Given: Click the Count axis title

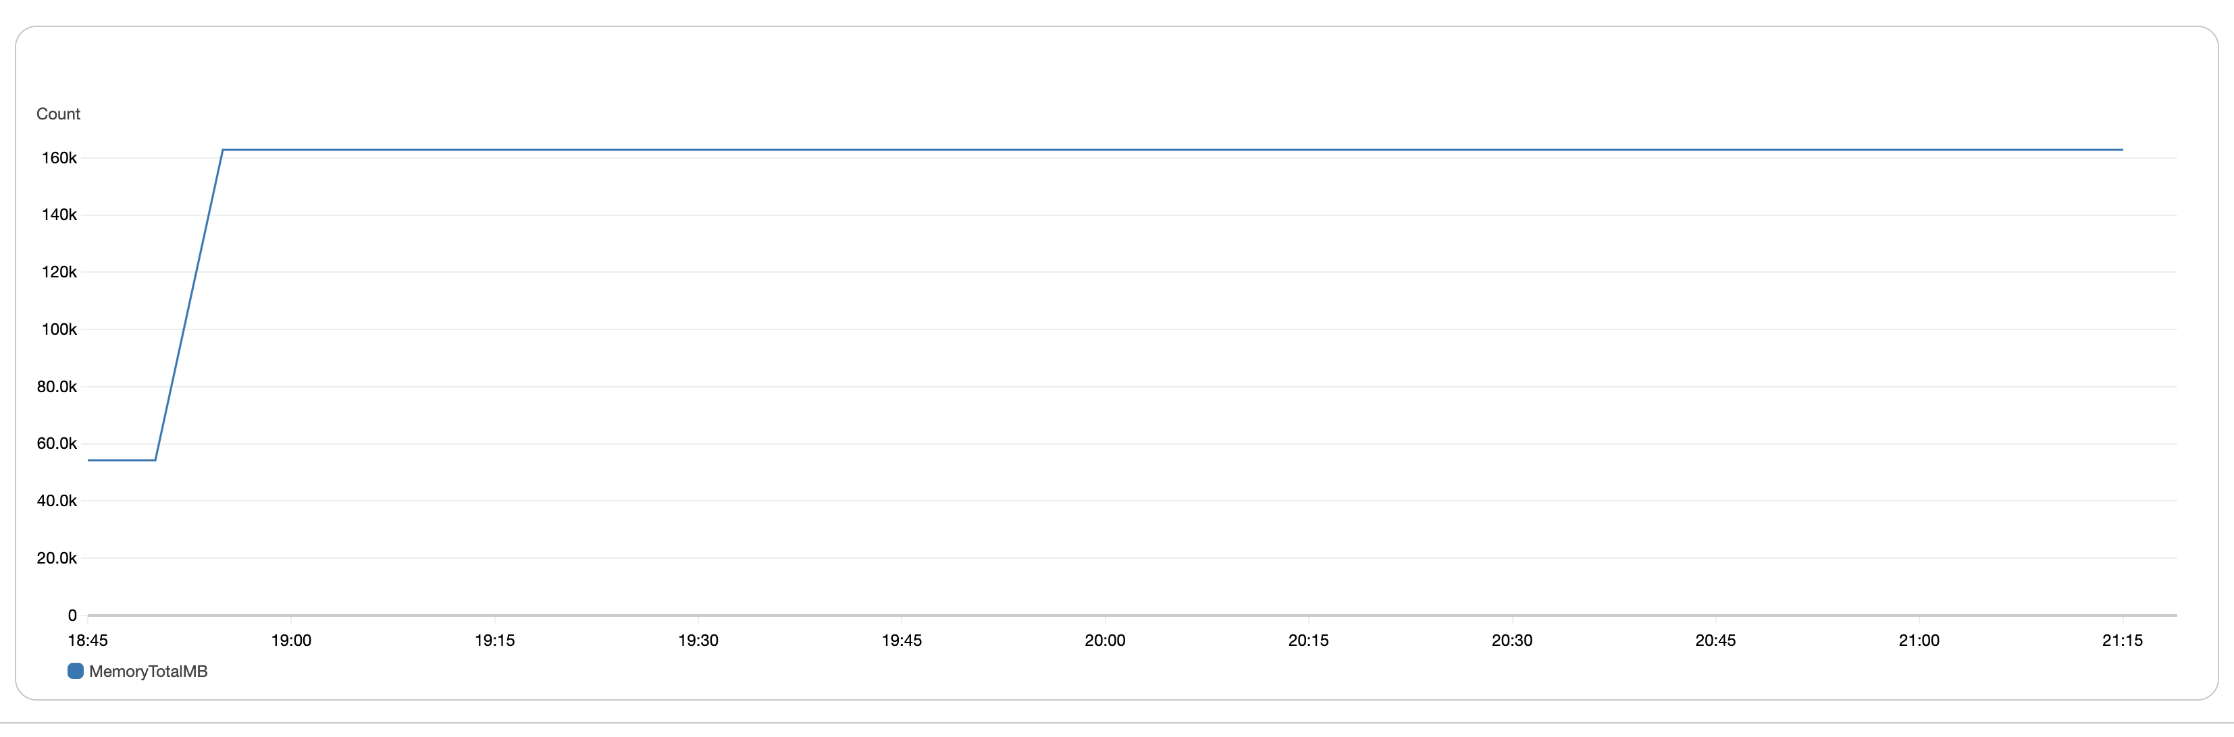Looking at the screenshot, I should point(58,113).
